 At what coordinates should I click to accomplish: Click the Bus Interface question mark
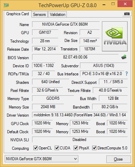click(127, 74)
